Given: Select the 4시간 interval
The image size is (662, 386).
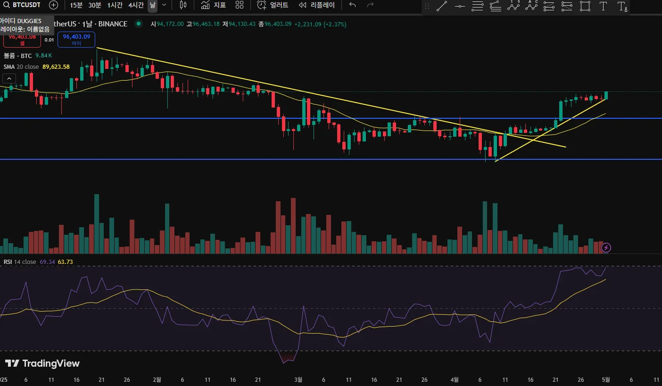Looking at the screenshot, I should point(136,5).
